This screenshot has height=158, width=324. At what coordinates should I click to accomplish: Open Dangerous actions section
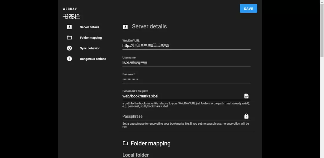pos(93,59)
